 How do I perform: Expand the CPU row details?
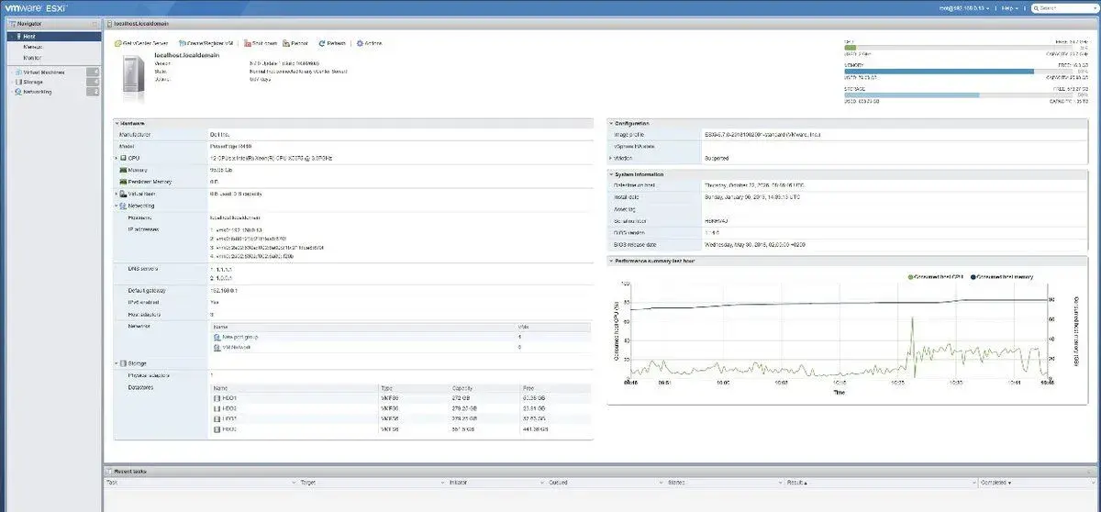click(x=117, y=158)
